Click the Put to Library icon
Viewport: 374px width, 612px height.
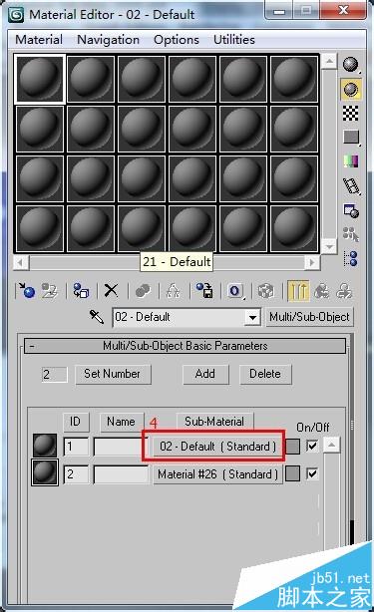[204, 291]
